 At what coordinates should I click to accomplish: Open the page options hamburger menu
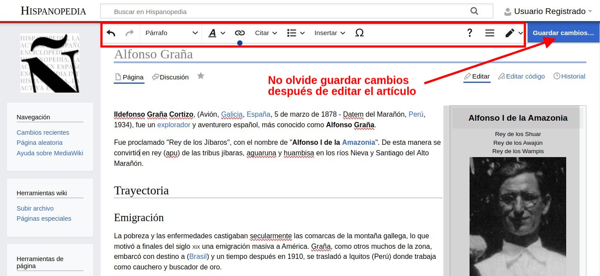coord(489,32)
